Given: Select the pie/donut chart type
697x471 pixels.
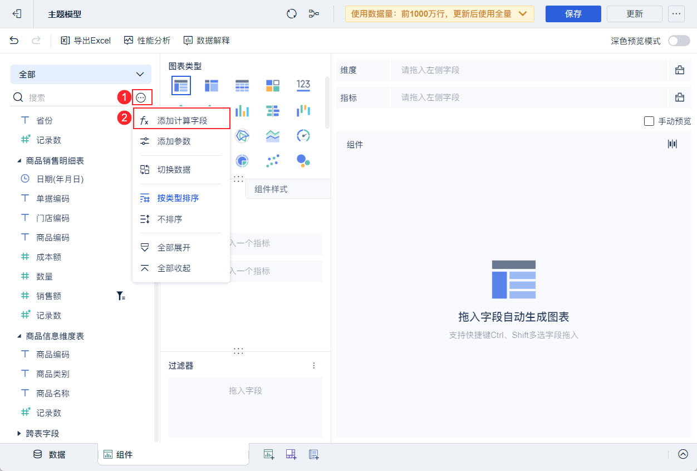Looking at the screenshot, I should 242,161.
